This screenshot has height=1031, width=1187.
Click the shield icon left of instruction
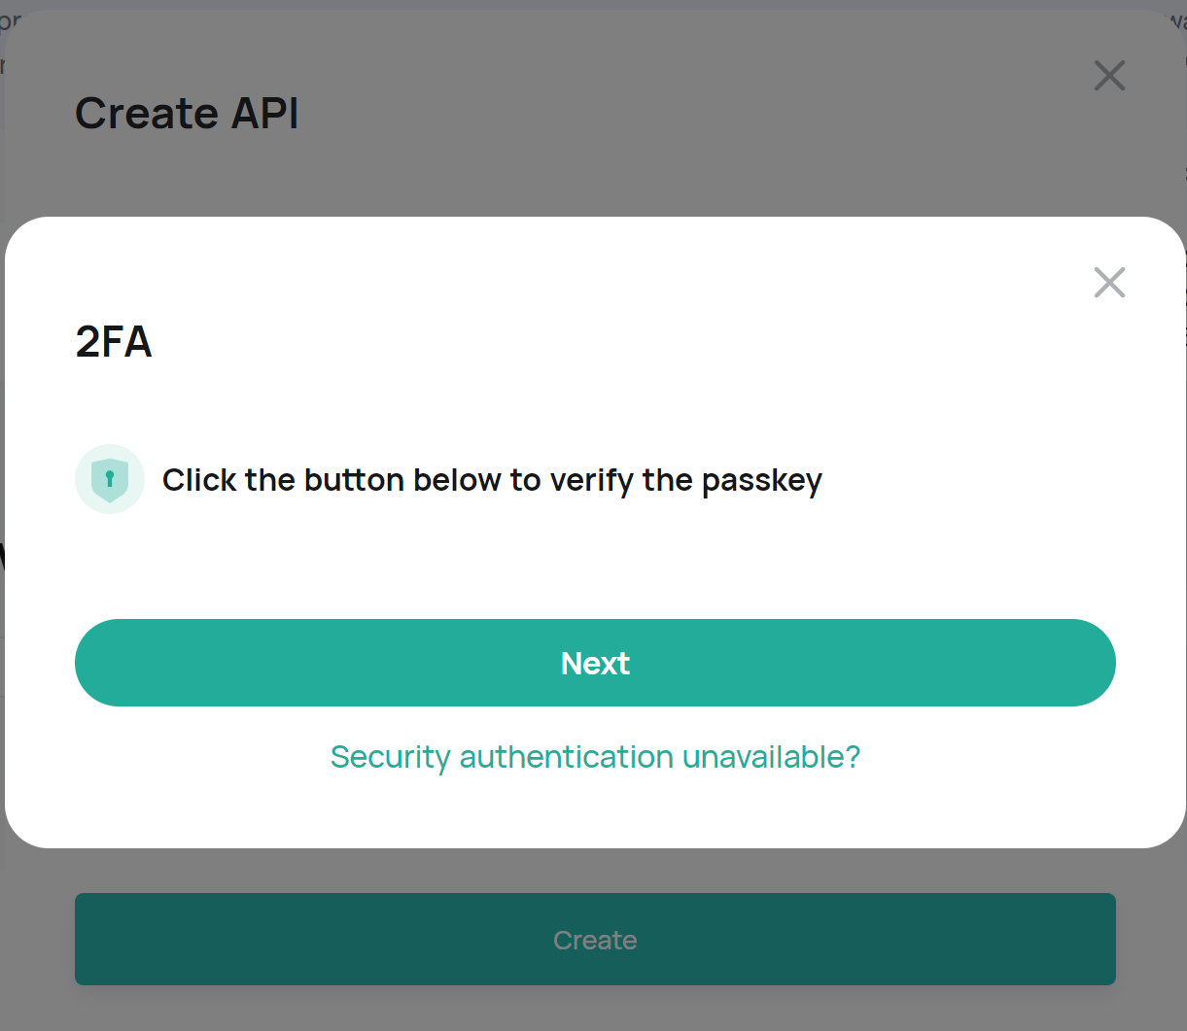110,479
